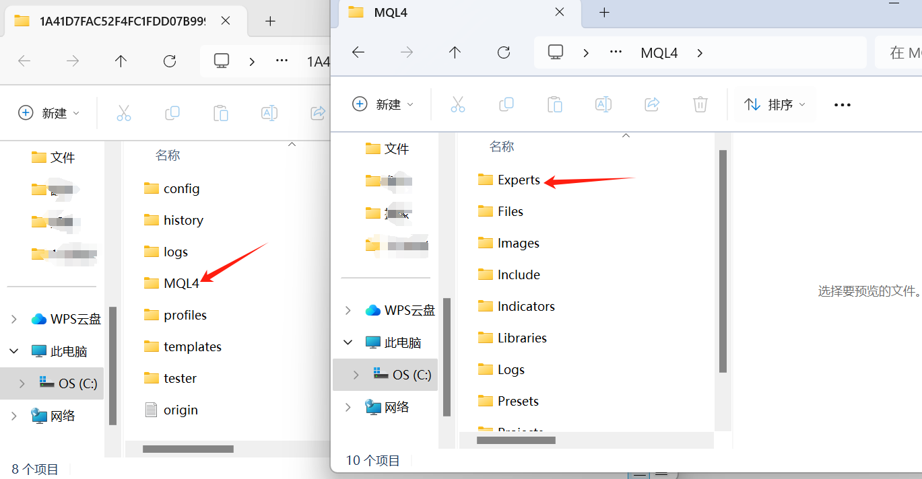Click the Refresh icon in MQL4 window

[x=503, y=52]
